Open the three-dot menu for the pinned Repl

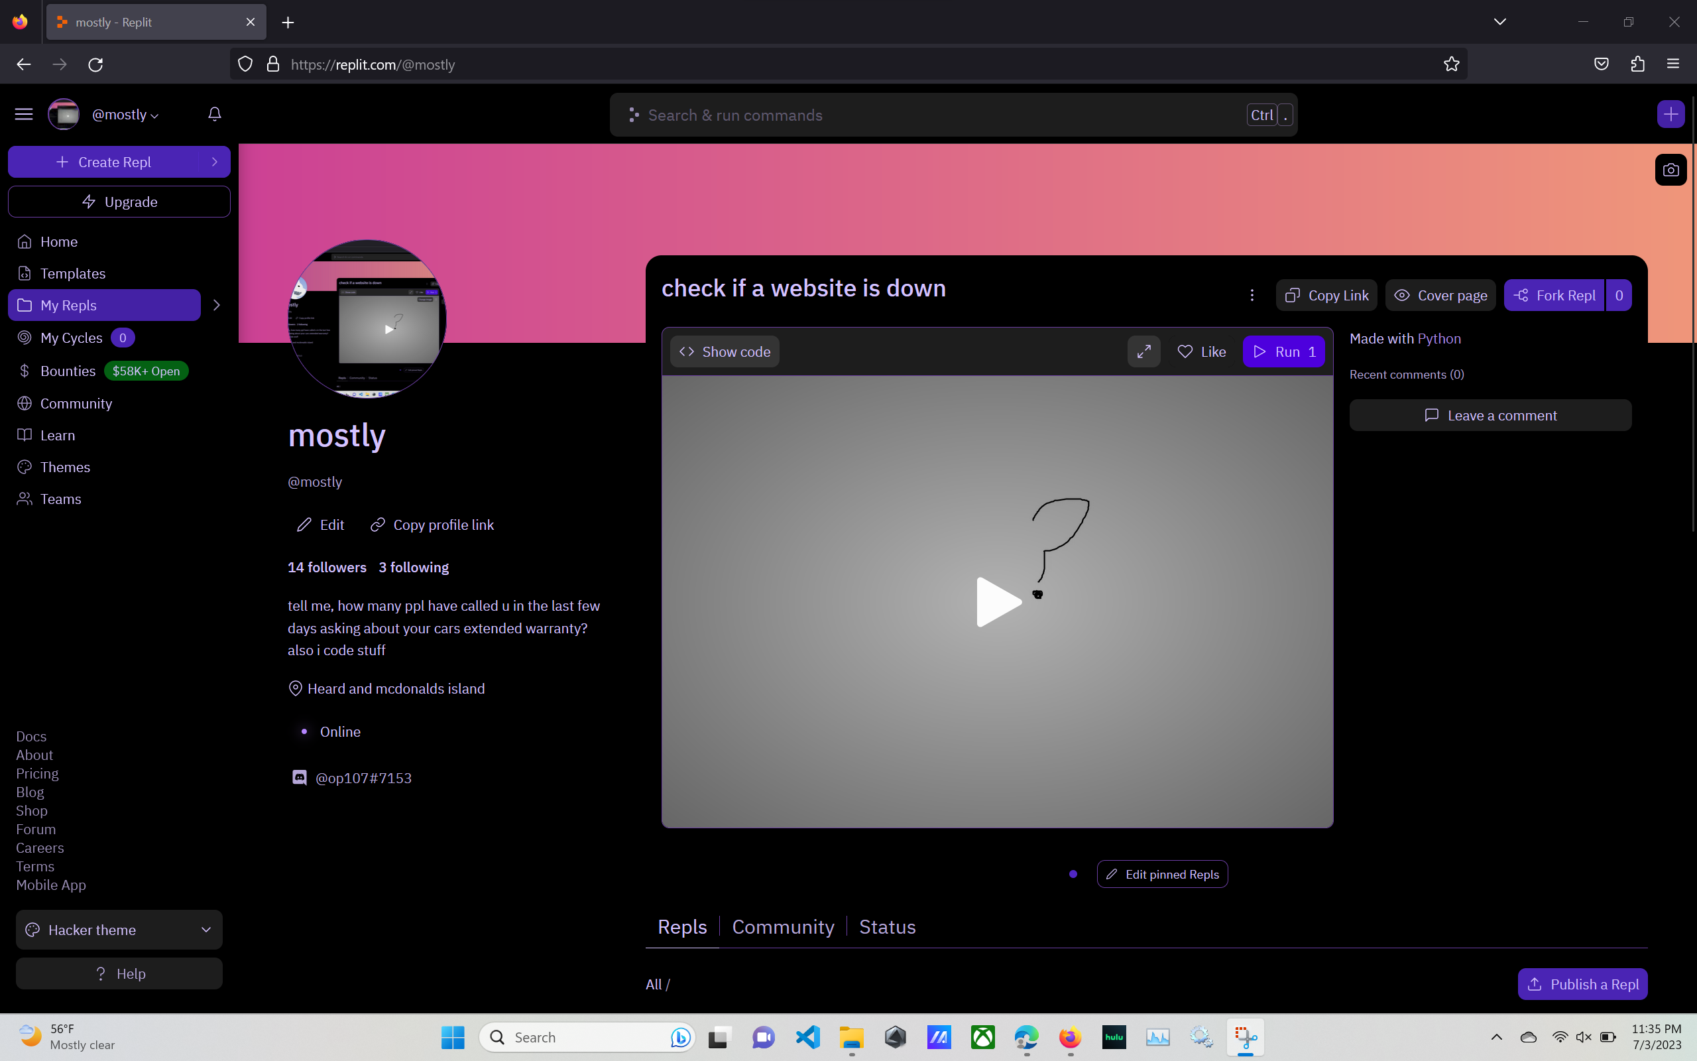1252,296
